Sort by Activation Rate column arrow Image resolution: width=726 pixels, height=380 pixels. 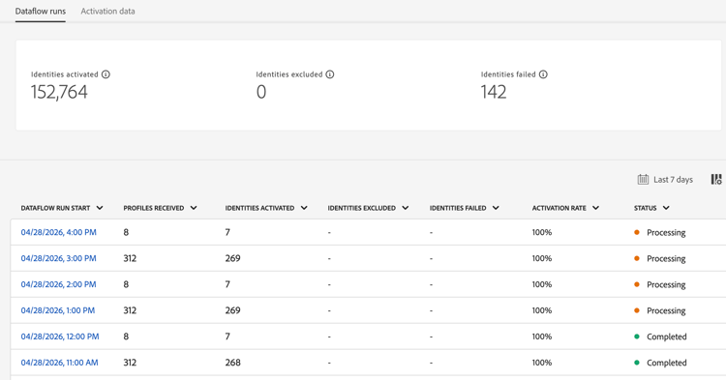coord(595,208)
